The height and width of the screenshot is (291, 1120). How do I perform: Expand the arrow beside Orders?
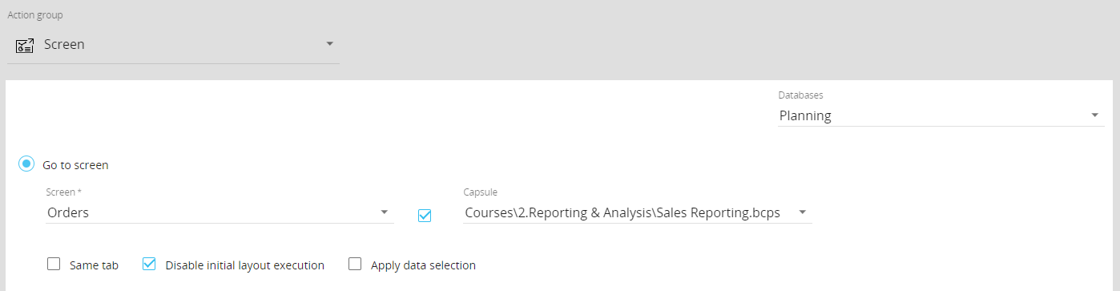pyautogui.click(x=385, y=212)
